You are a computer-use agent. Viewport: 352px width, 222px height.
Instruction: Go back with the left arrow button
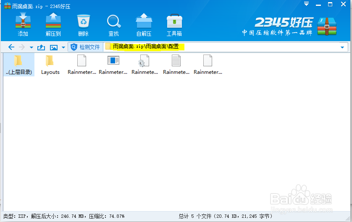tap(11, 47)
